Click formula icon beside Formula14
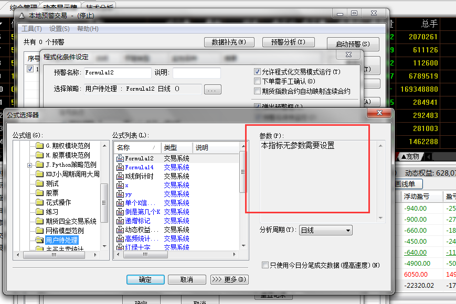This screenshot has height=304, width=456. [120, 167]
